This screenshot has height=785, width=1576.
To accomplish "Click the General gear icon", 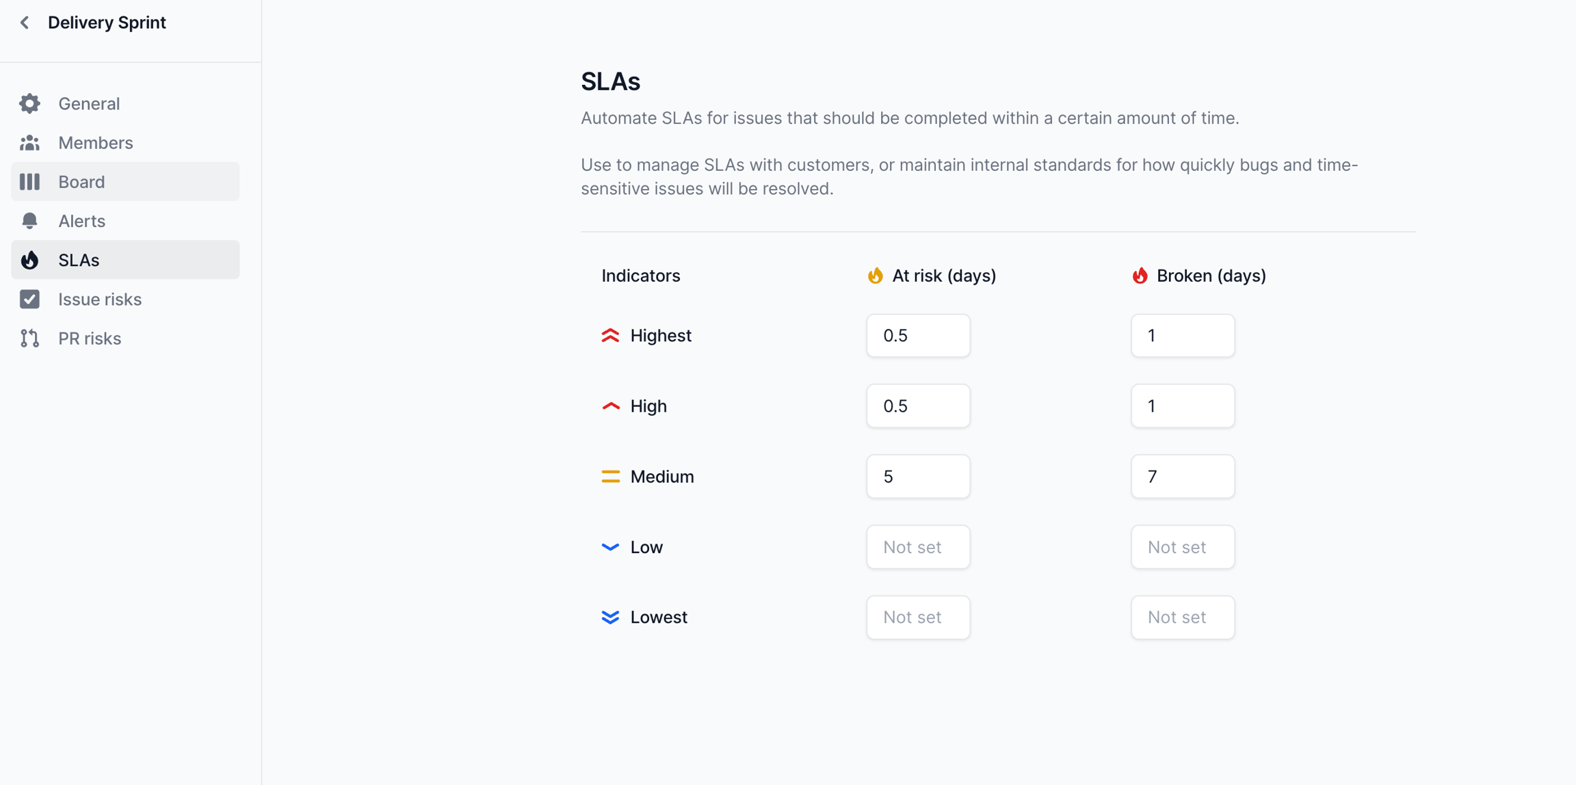I will pos(29,103).
